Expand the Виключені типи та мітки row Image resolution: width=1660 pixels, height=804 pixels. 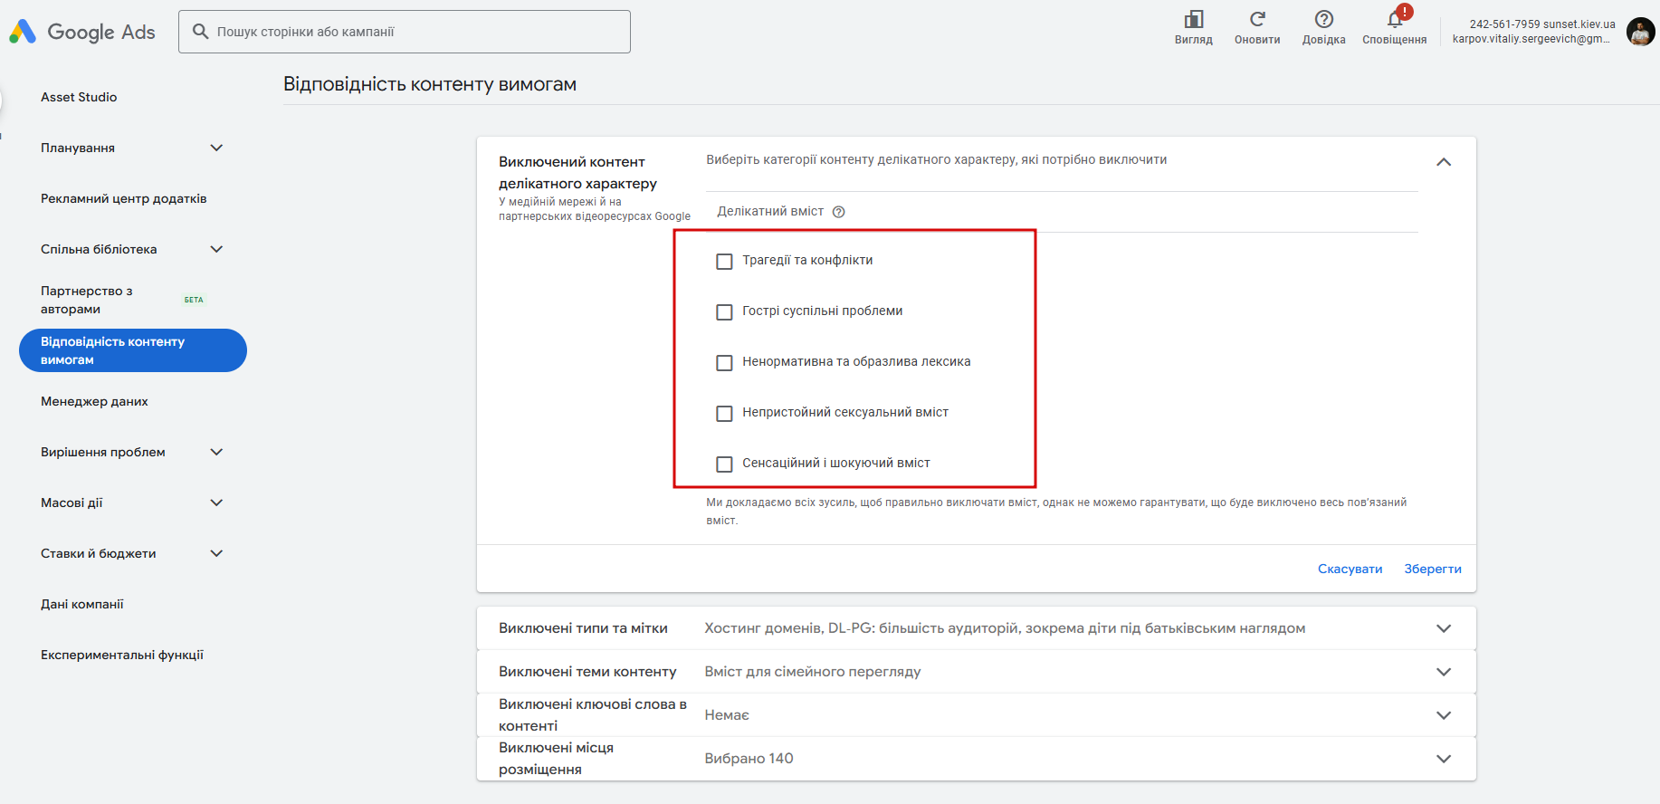[x=1444, y=628]
